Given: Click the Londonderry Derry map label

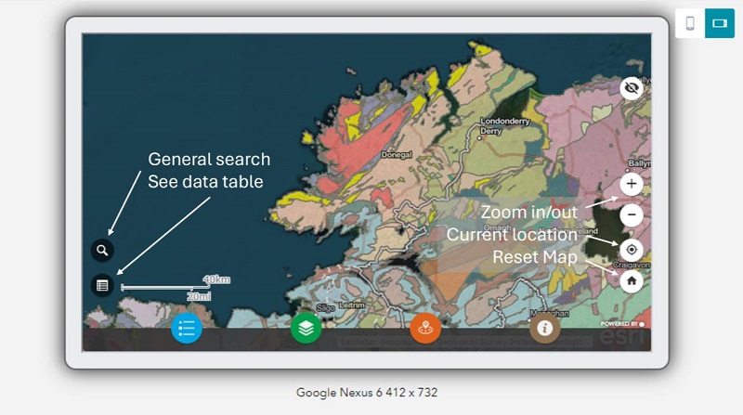Looking at the screenshot, I should (504, 125).
